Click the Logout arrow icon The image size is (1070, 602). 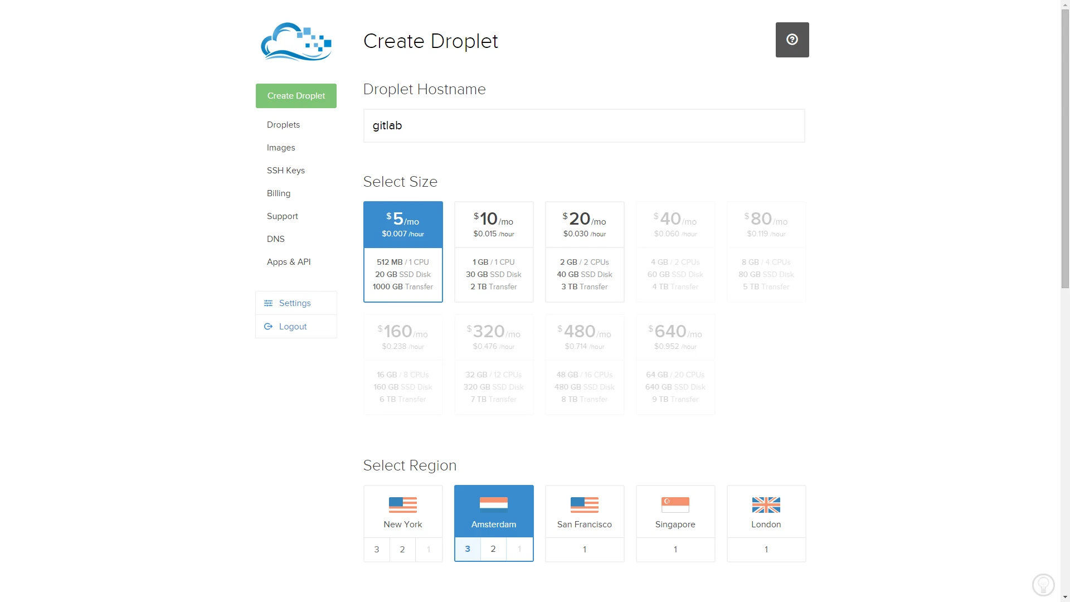[268, 327]
